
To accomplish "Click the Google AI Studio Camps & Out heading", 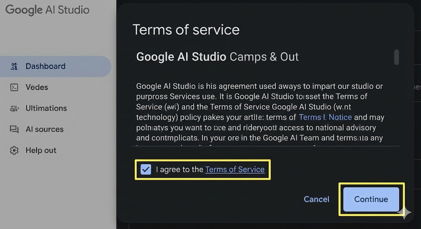I will 217,57.
